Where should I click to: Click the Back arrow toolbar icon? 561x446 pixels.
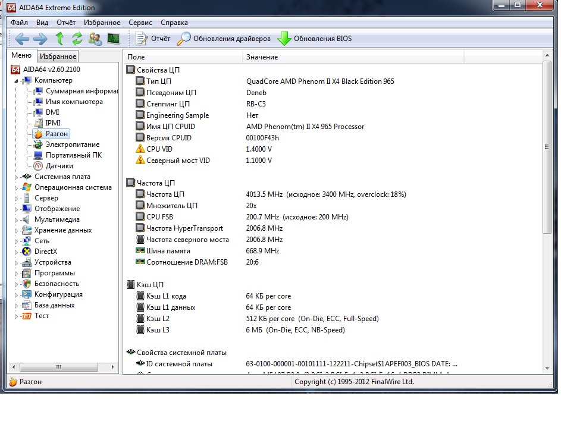pyautogui.click(x=22, y=39)
